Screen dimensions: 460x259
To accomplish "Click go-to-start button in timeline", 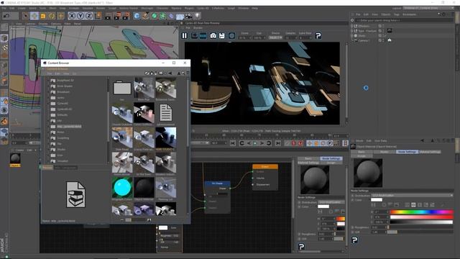I will [x=233, y=143].
